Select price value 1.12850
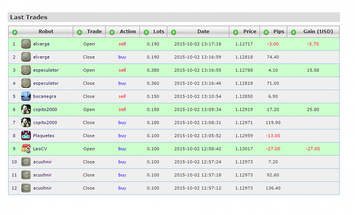This screenshot has width=355, height=215. (244, 97)
